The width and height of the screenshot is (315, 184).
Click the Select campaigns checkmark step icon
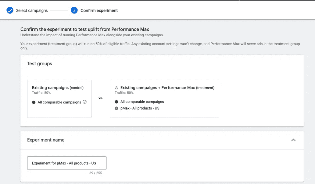pyautogui.click(x=10, y=10)
